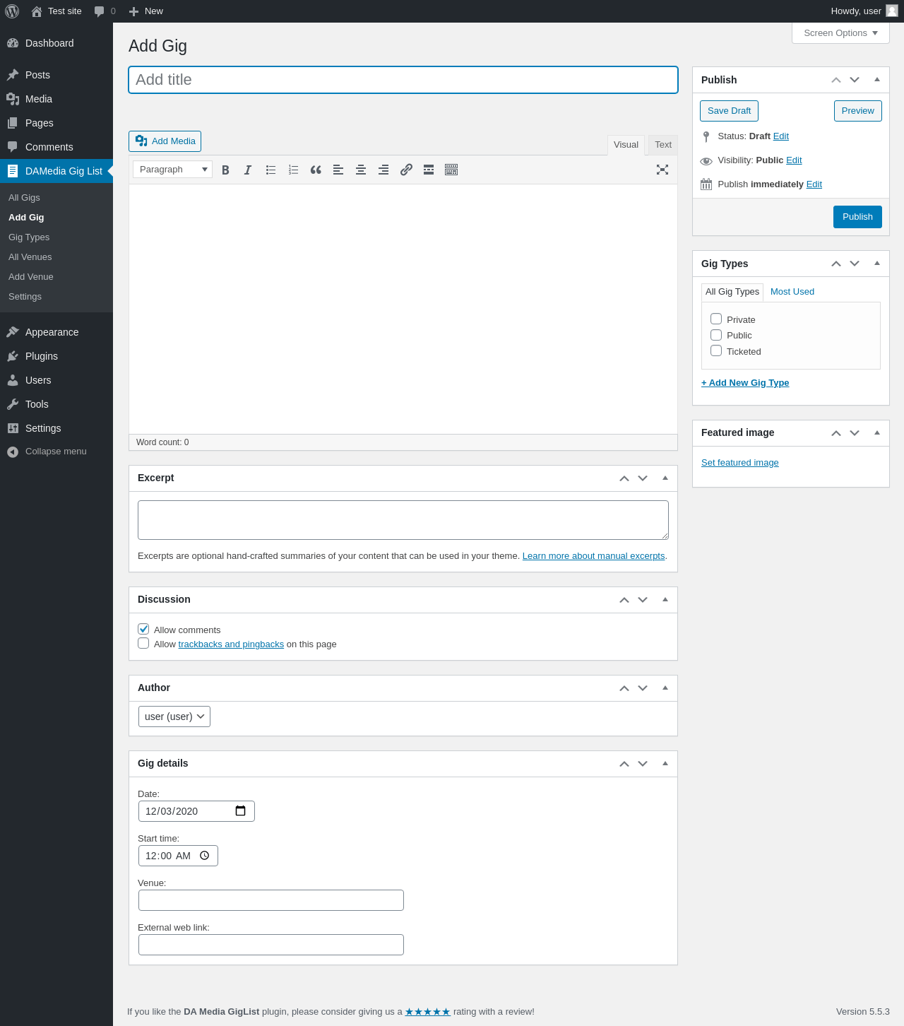The width and height of the screenshot is (904, 1026).
Task: Click the Venue input field
Action: point(271,900)
